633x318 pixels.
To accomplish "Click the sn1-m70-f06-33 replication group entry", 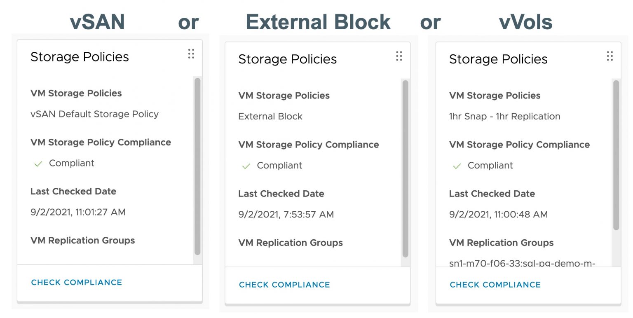I will [x=522, y=263].
